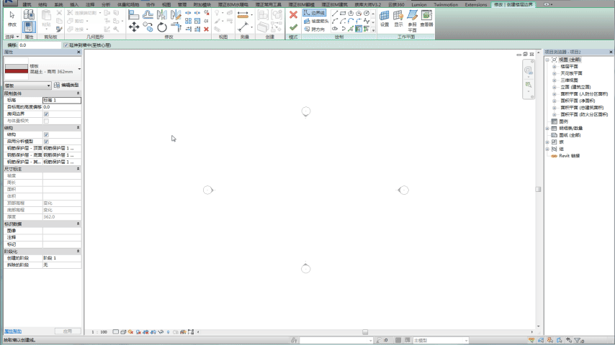Click the Offset value input field
This screenshot has width=615, height=345.
coord(40,45)
